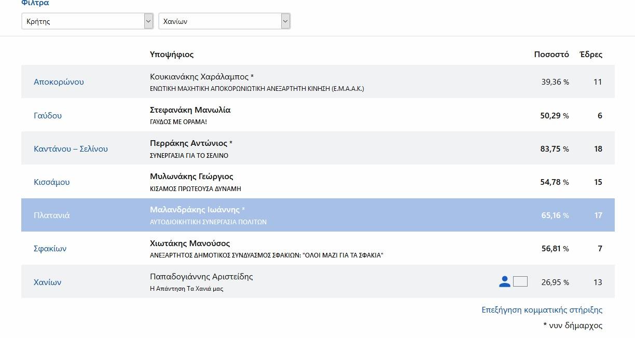Click the Ποσοστό column header
Viewport: 635px width, 338px height.
(551, 55)
